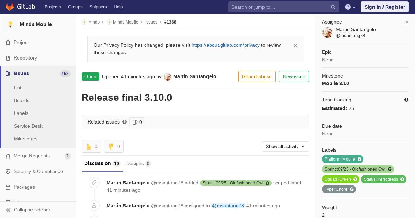This screenshot has width=415, height=218.
Task: Open Snippets in the navbar
Action: pyautogui.click(x=98, y=7)
